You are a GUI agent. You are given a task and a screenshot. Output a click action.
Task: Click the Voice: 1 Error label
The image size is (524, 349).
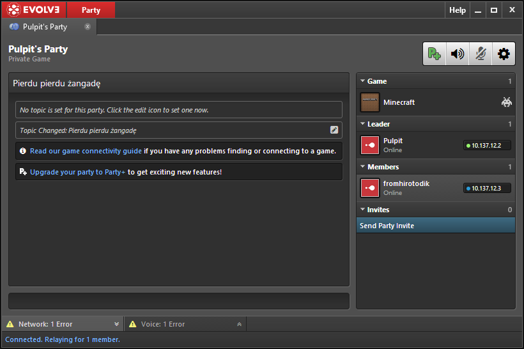tap(163, 324)
